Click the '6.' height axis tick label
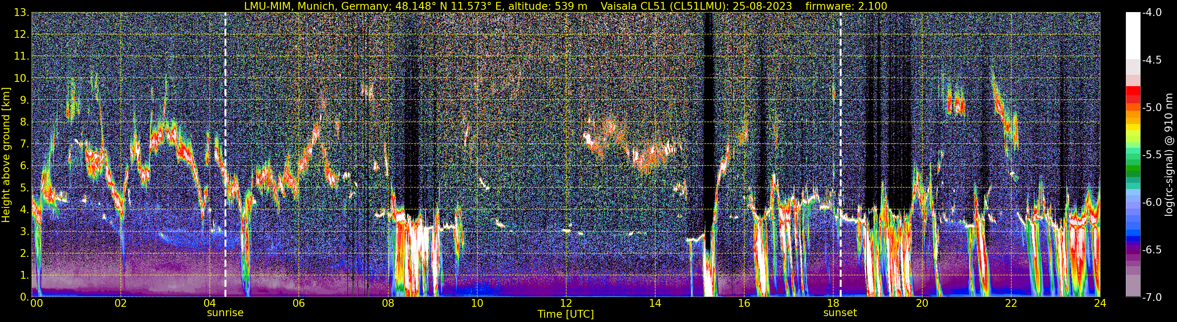Image resolution: width=1177 pixels, height=322 pixels. pos(24,166)
